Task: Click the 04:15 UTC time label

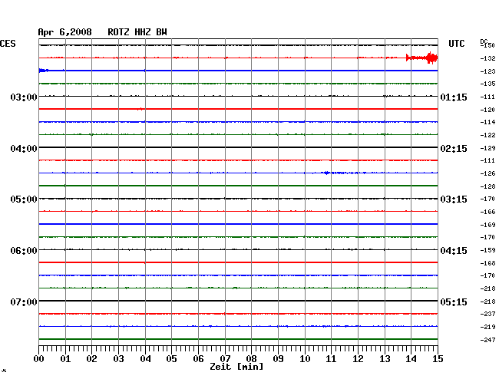Action: tap(454, 251)
